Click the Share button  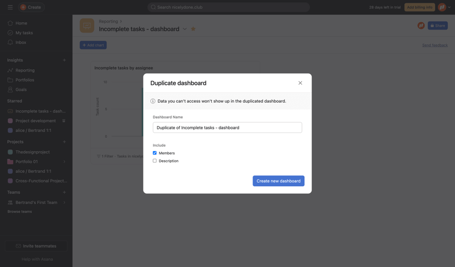click(437, 26)
